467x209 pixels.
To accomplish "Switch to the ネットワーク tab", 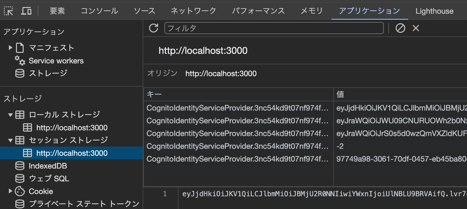I will [193, 11].
